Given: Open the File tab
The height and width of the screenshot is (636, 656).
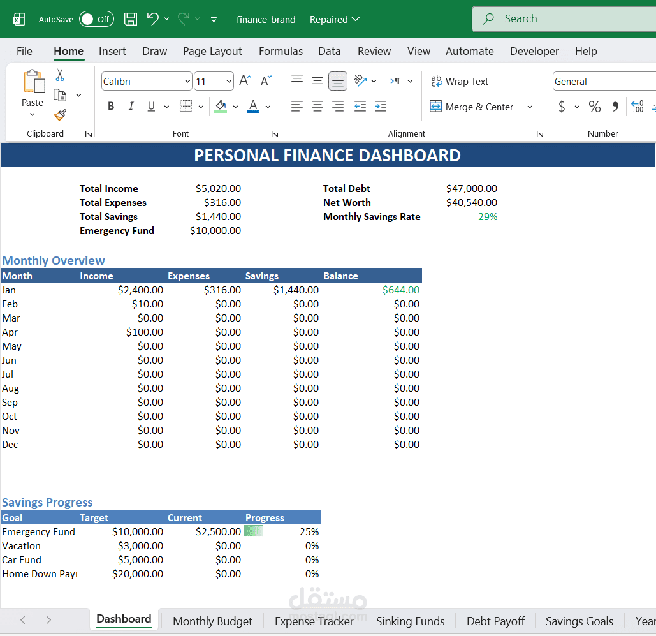Looking at the screenshot, I should tap(24, 51).
